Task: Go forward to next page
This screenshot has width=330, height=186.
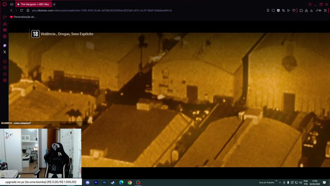Action: tap(16, 10)
